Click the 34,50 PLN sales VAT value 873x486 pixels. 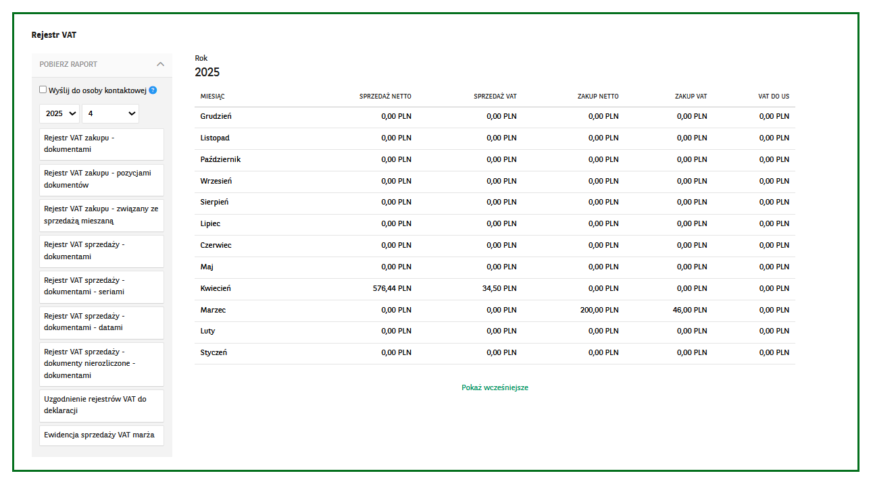coord(499,288)
